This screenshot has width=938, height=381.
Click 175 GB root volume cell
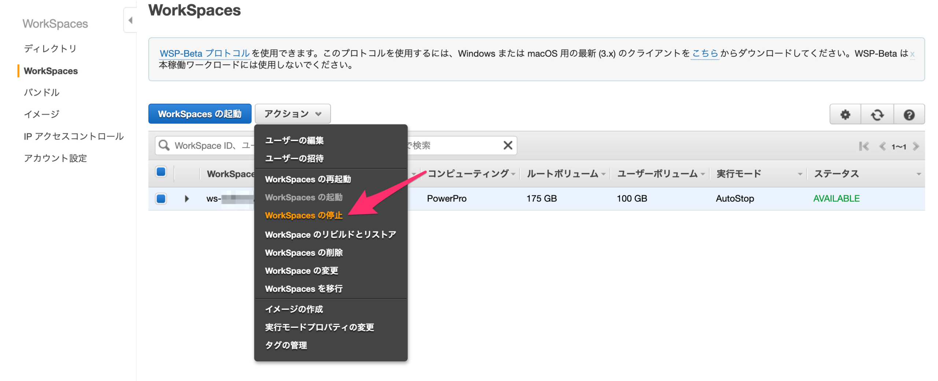coord(541,198)
